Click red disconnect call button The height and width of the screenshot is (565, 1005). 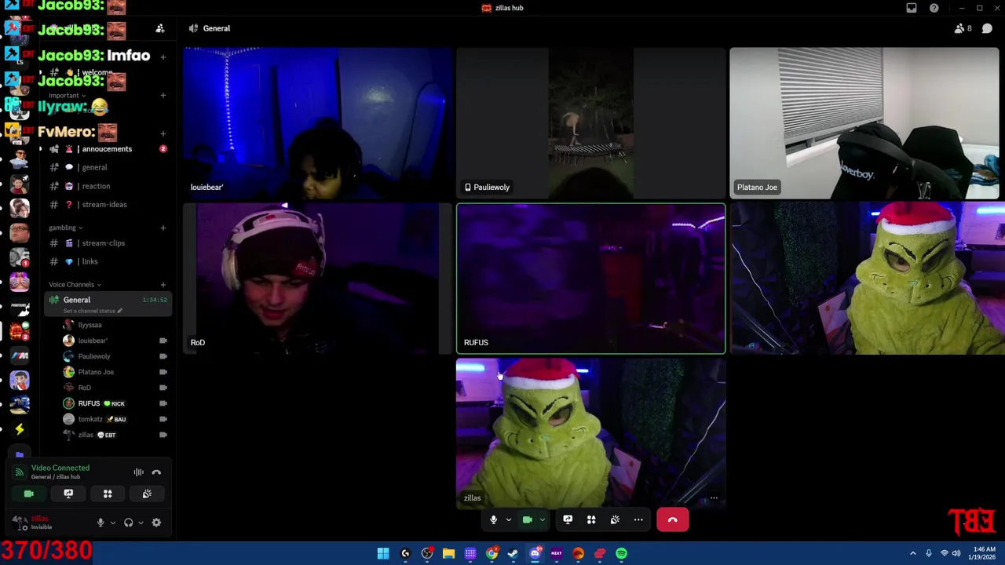[673, 519]
